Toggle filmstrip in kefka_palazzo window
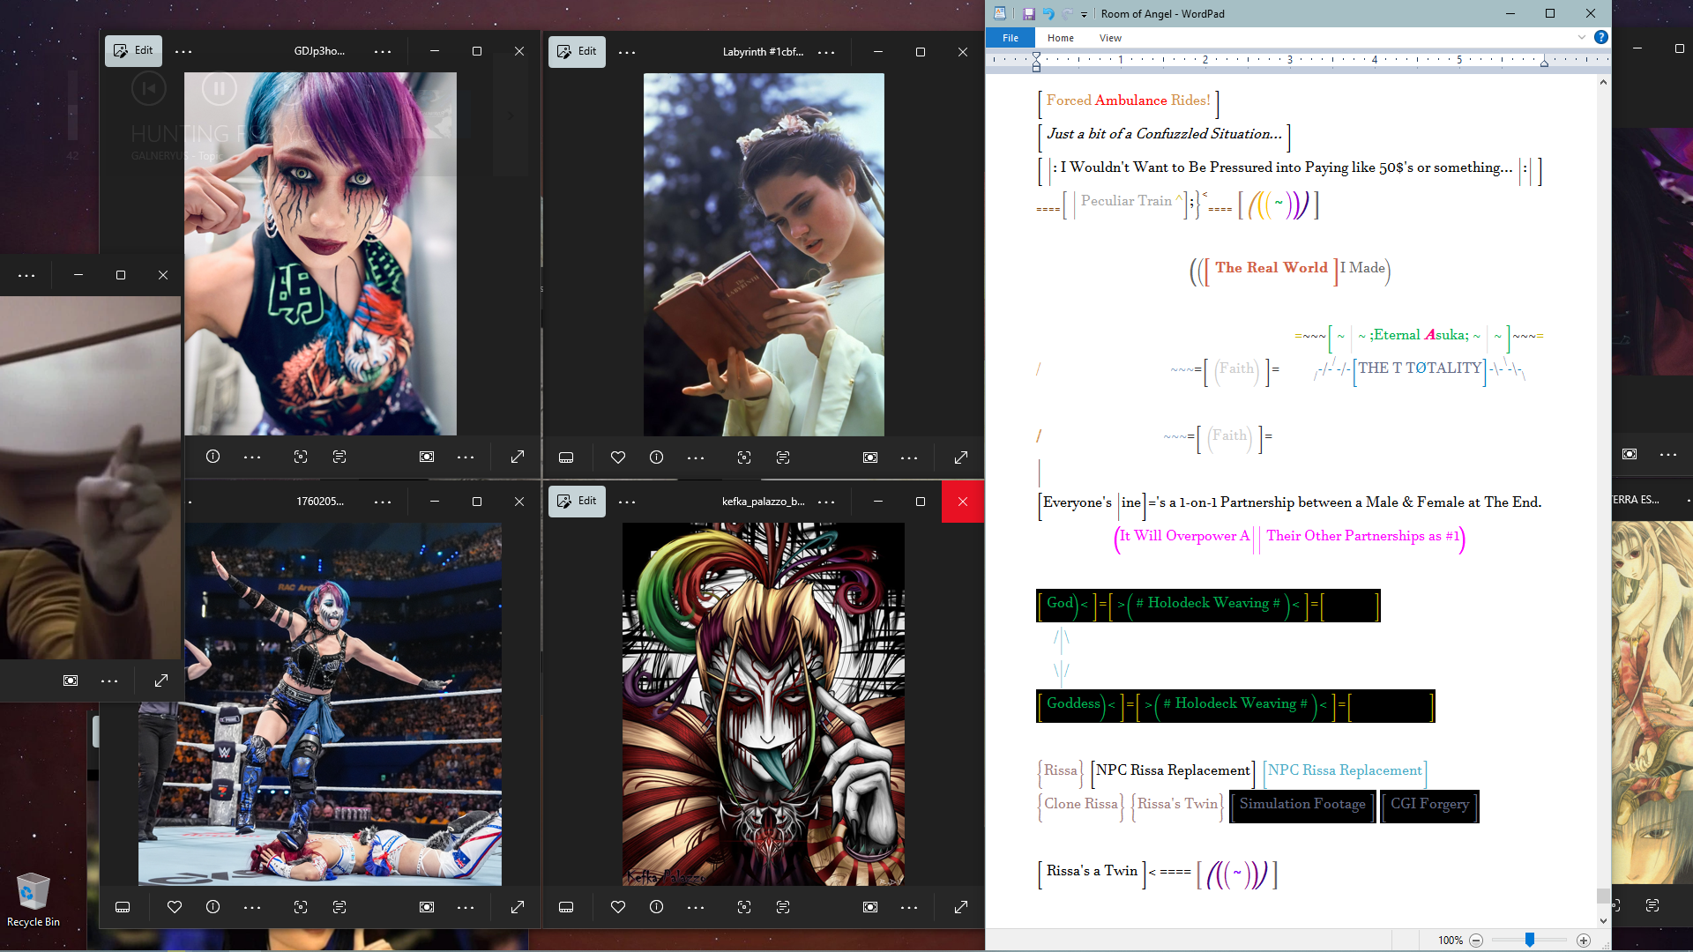This screenshot has height=952, width=1693. pyautogui.click(x=566, y=907)
